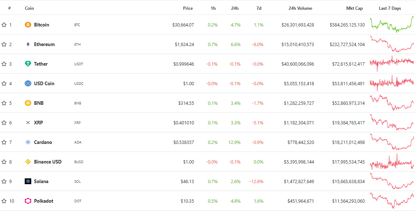Sort by the 7d change column
Viewport: 419px width, 211px height.
[x=259, y=8]
